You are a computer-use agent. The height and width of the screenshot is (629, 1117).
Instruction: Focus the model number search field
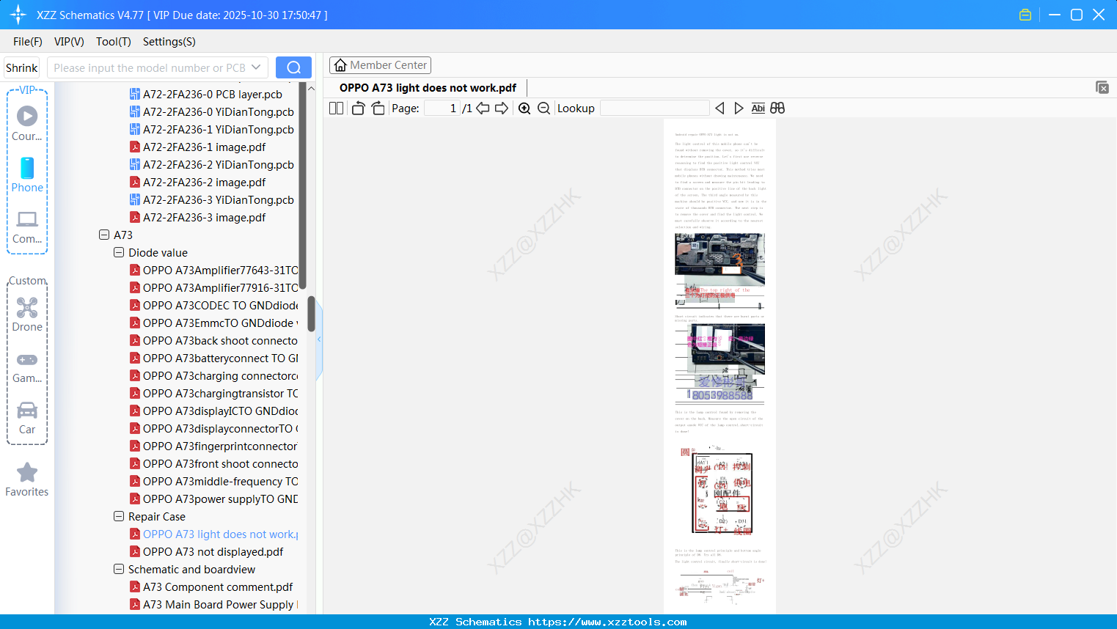point(150,67)
